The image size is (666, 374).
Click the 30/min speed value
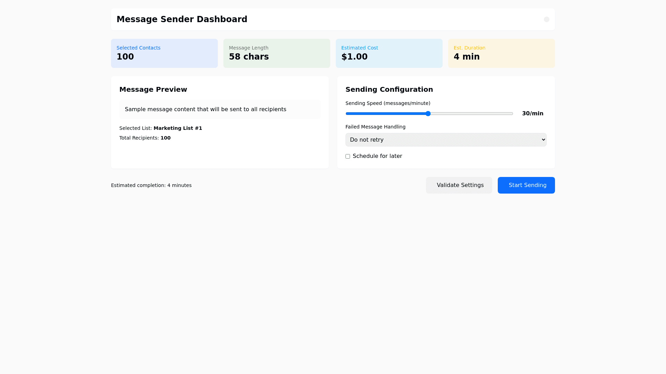click(x=532, y=114)
